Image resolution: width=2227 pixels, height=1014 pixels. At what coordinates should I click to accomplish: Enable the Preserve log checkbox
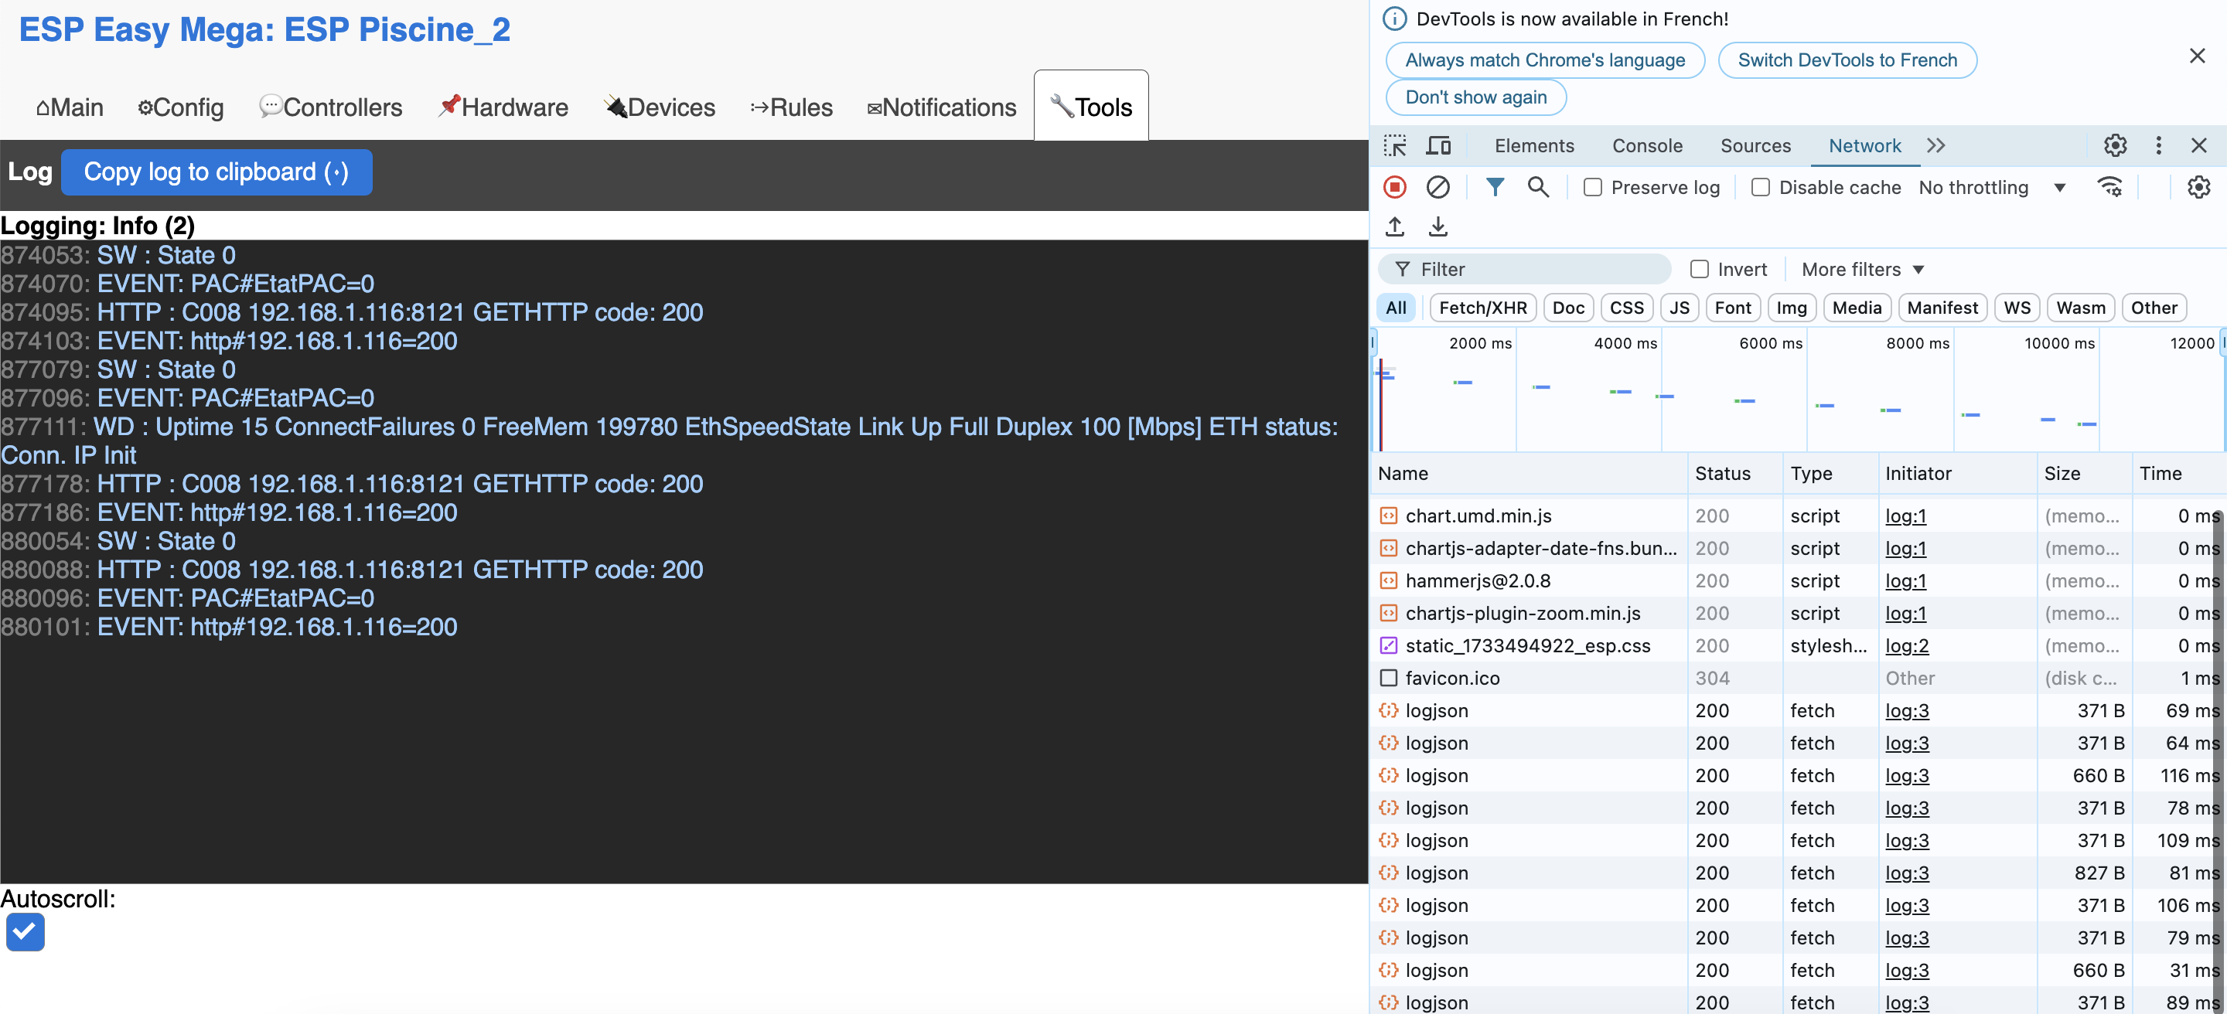(1591, 188)
